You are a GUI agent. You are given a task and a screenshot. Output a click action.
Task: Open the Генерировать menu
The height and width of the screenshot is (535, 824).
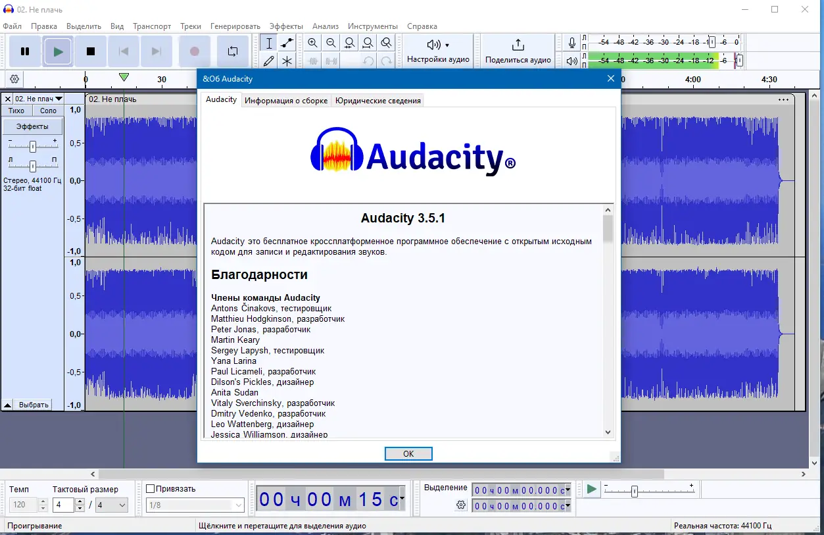[x=235, y=26]
